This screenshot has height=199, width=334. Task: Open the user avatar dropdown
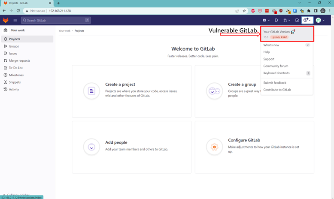(x=320, y=20)
